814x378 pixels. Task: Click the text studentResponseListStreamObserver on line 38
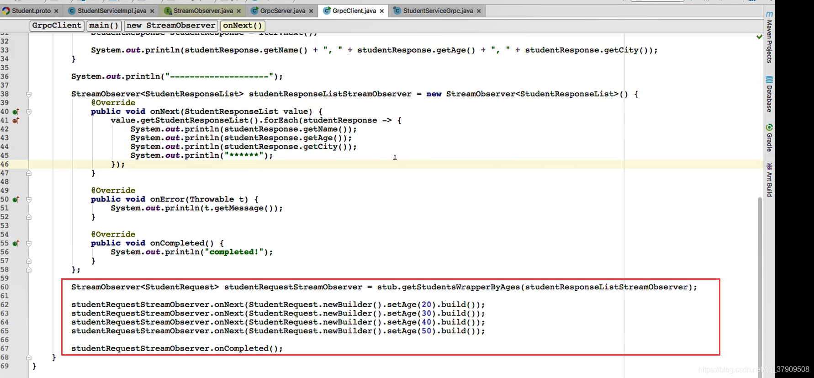pos(330,94)
